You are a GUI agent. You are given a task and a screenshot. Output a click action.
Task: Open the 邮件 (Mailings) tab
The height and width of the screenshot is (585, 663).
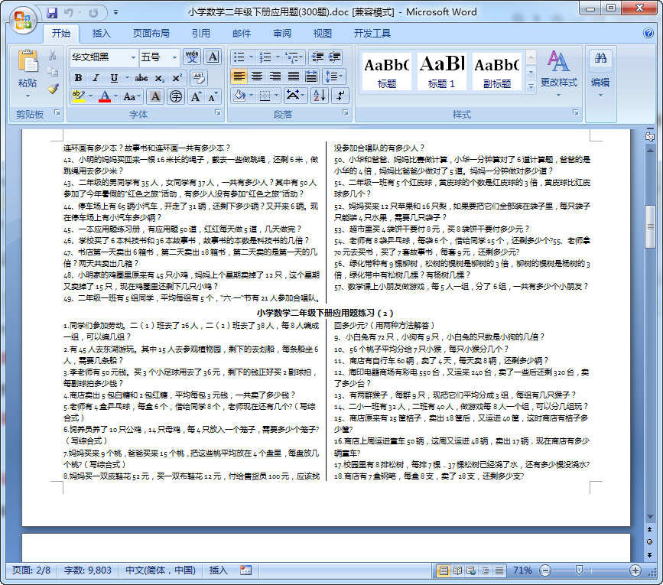click(x=242, y=34)
